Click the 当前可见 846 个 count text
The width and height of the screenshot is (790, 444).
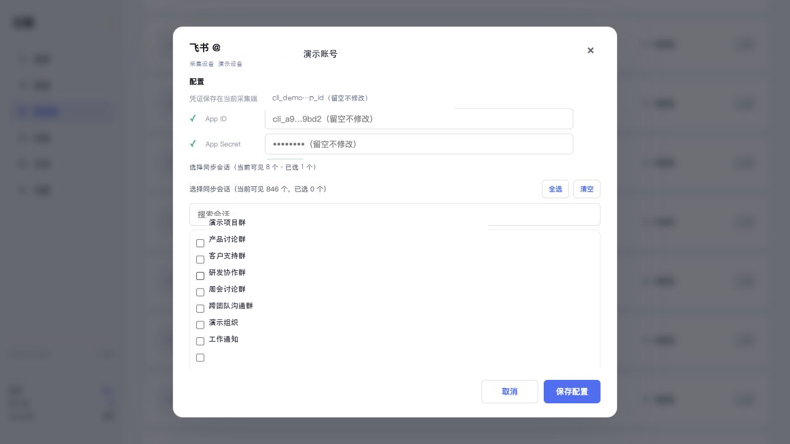pyautogui.click(x=263, y=189)
